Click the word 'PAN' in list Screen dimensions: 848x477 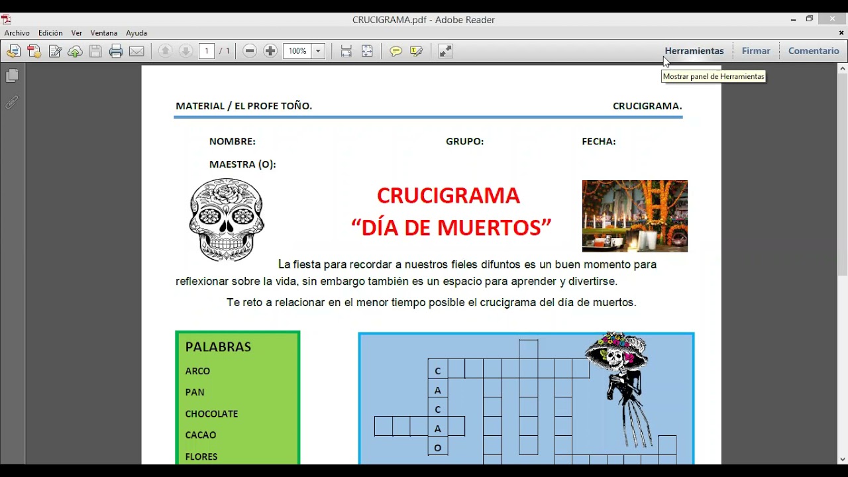coord(195,392)
